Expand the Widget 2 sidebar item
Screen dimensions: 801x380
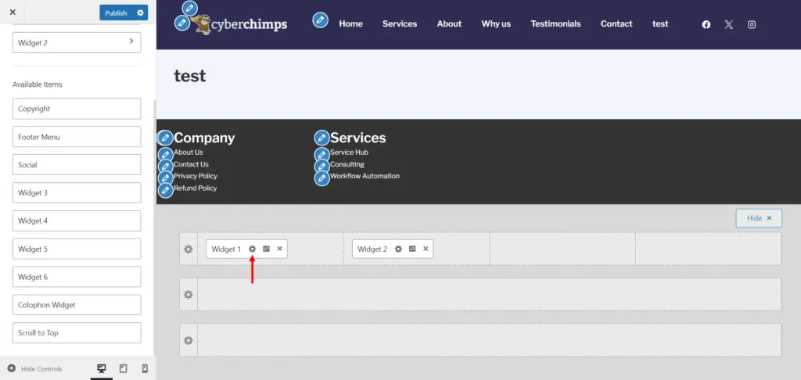tap(77, 42)
